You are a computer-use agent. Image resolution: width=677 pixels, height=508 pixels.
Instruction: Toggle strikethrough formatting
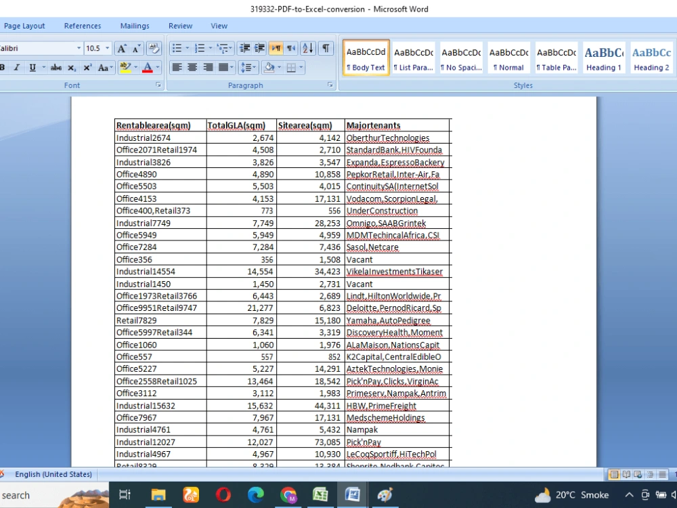tap(56, 67)
